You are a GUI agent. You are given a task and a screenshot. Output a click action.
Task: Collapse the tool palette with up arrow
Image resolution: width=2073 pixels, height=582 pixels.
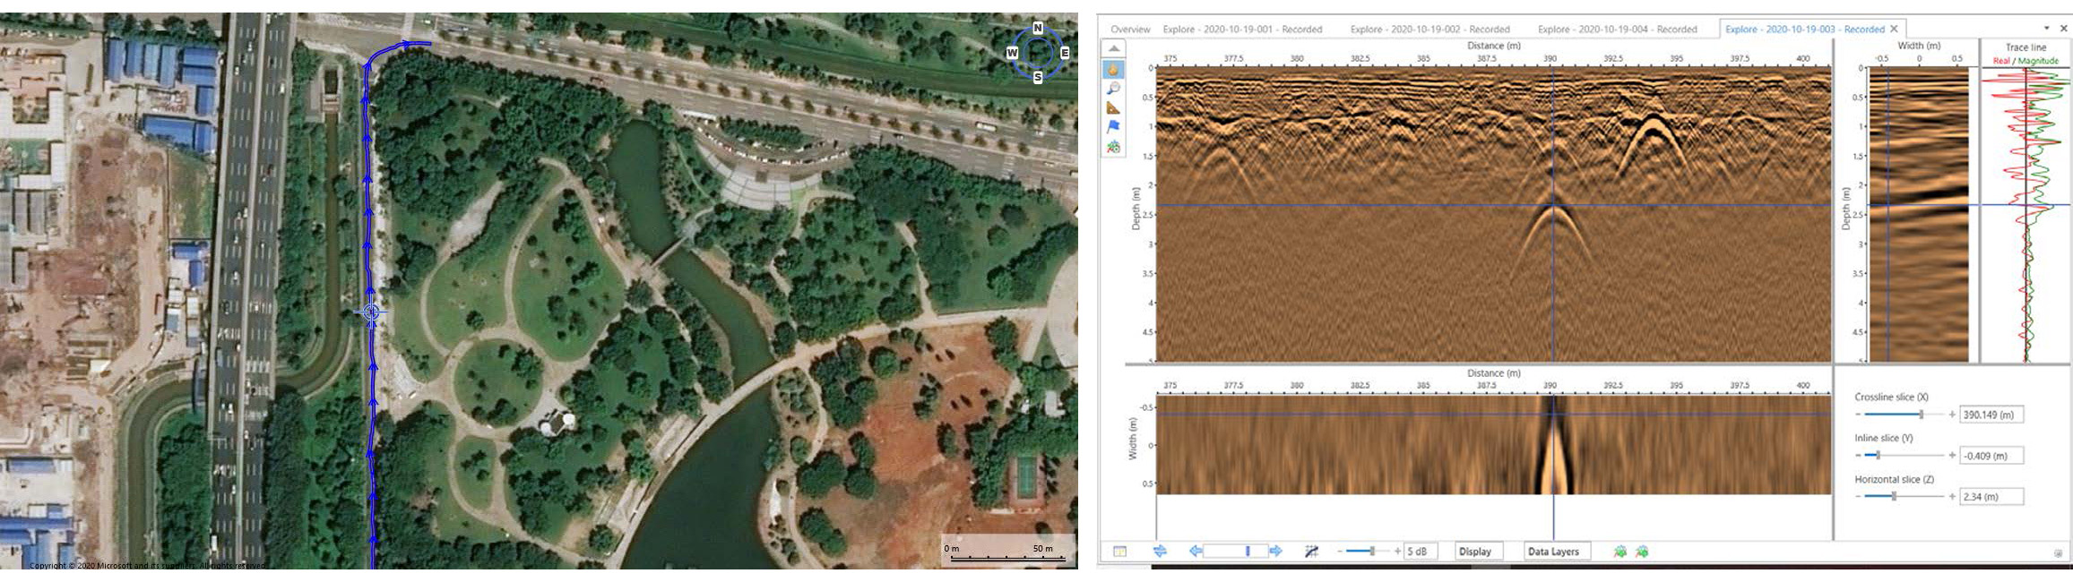1113,48
